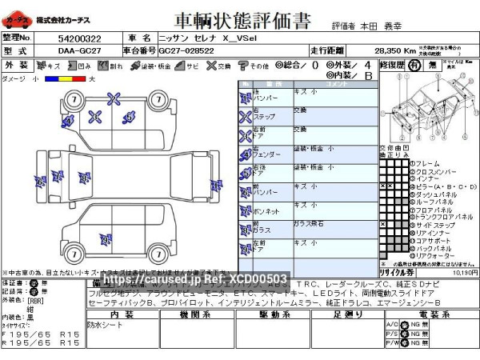Click the car frame structure diagram
Viewport: 480px width, 360px height.
(x=429, y=107)
